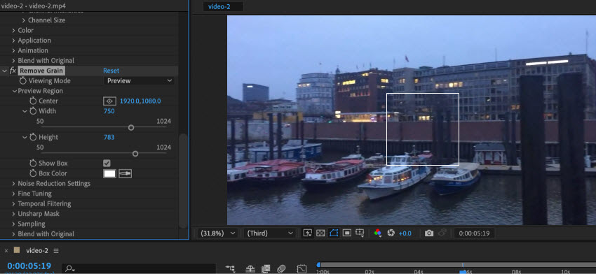Click the +0.0 exposure value
Image resolution: width=596 pixels, height=274 pixels.
click(405, 233)
